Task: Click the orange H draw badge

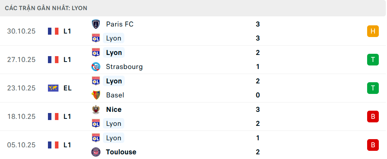Action: click(373, 31)
